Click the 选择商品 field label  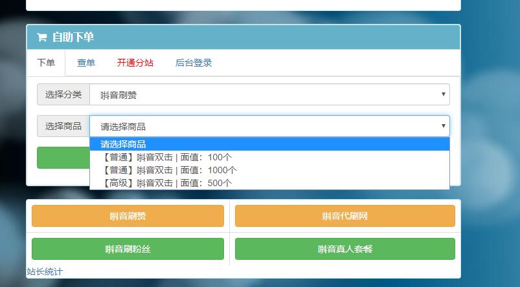point(63,126)
